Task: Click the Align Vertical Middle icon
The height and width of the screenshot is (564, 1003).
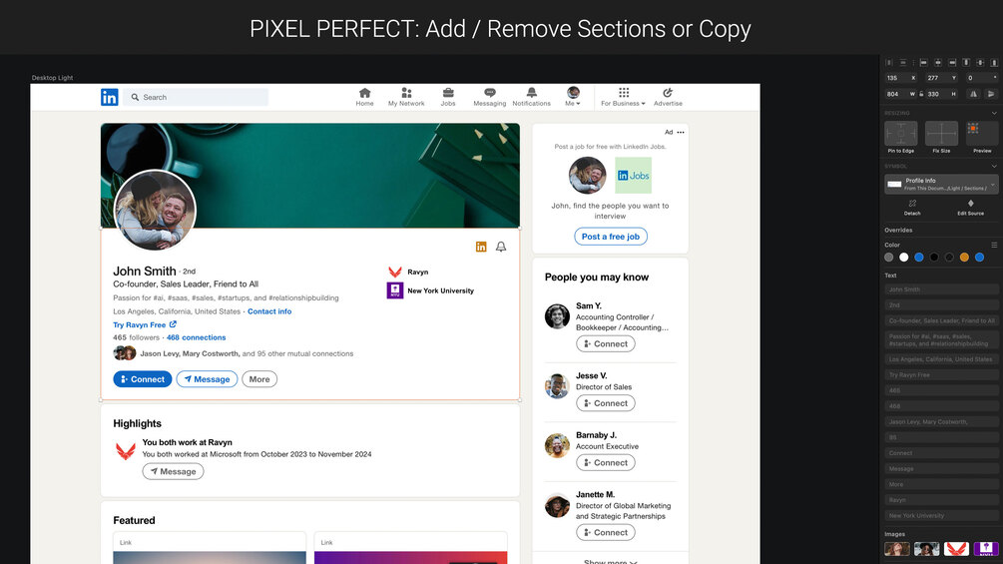Action: 980,63
